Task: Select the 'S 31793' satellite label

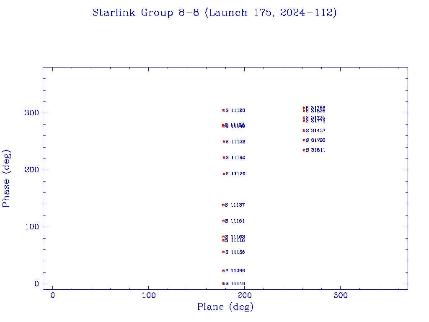Action: click(x=316, y=140)
